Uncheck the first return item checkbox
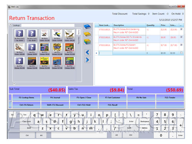 tap(181, 29)
